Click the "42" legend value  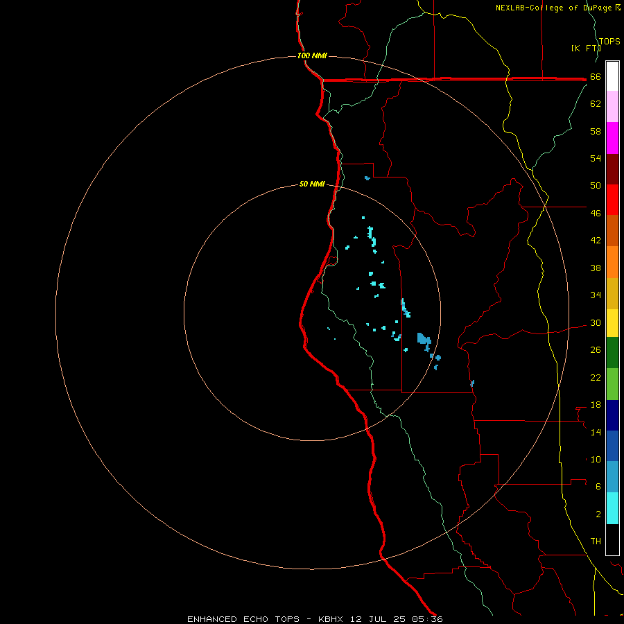tap(596, 241)
